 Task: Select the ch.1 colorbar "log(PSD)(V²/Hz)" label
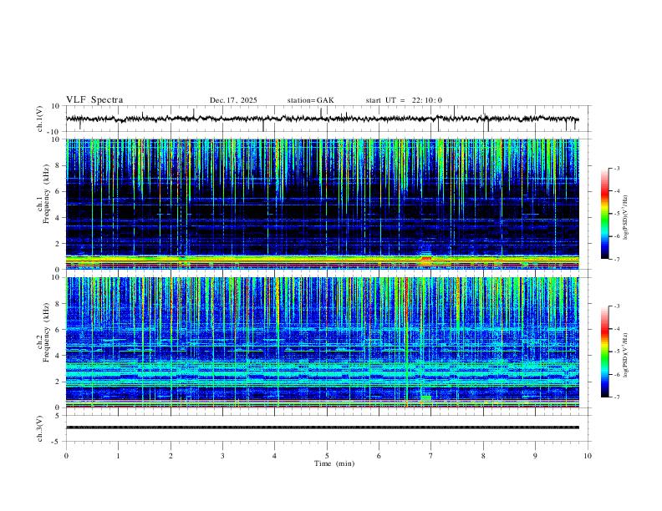coord(626,217)
